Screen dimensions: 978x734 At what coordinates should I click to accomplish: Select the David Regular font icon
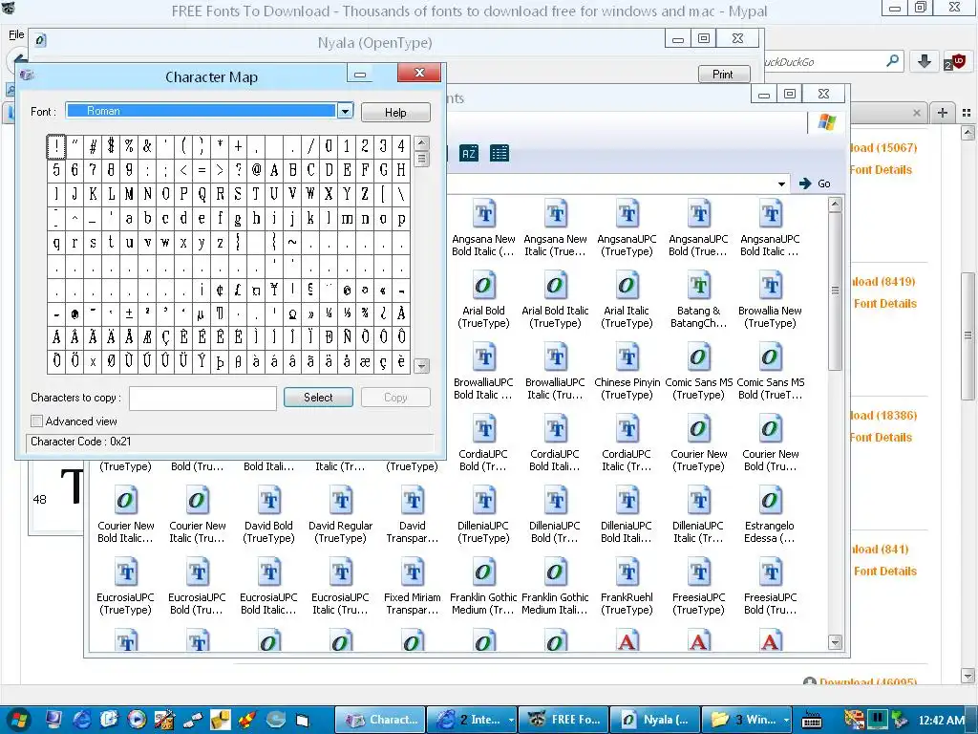(341, 501)
